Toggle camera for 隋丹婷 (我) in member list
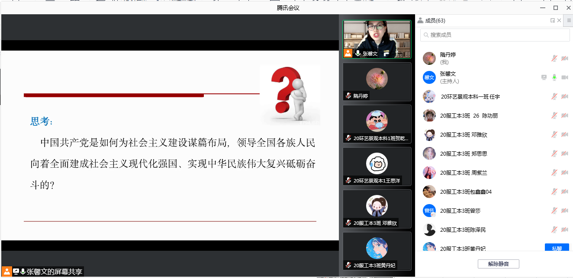 point(564,58)
